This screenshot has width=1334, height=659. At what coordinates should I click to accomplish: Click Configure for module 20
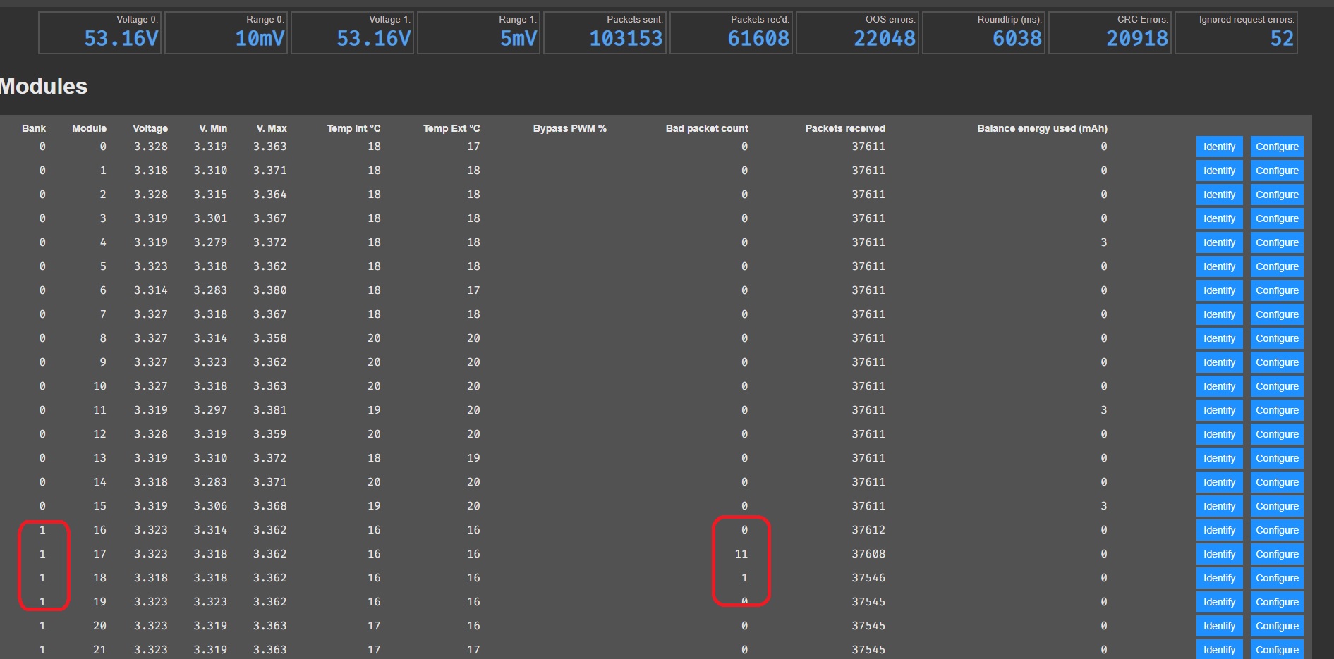click(1277, 626)
